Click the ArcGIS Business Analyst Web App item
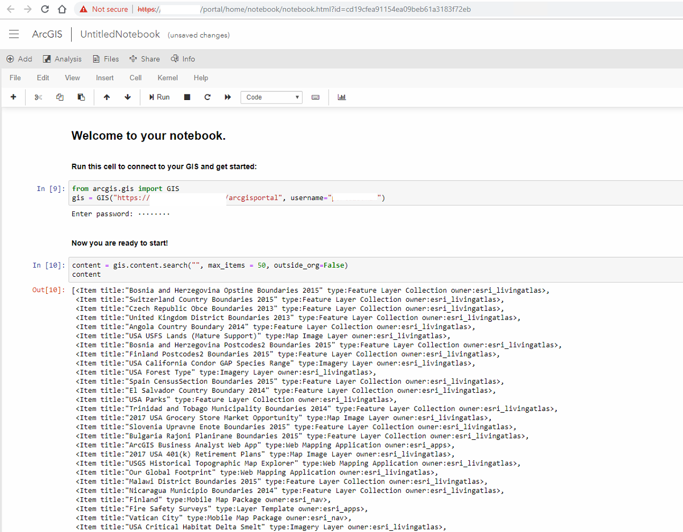 (265, 445)
